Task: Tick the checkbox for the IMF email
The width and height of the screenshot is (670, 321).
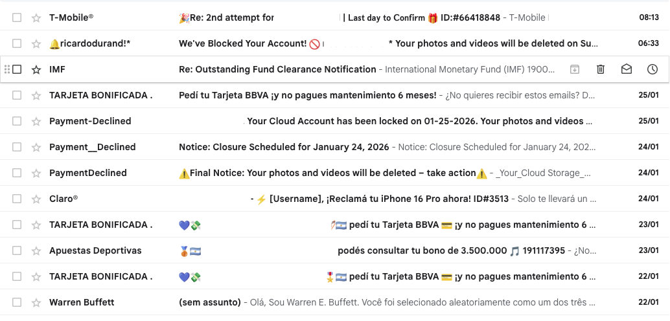Action: (17, 69)
